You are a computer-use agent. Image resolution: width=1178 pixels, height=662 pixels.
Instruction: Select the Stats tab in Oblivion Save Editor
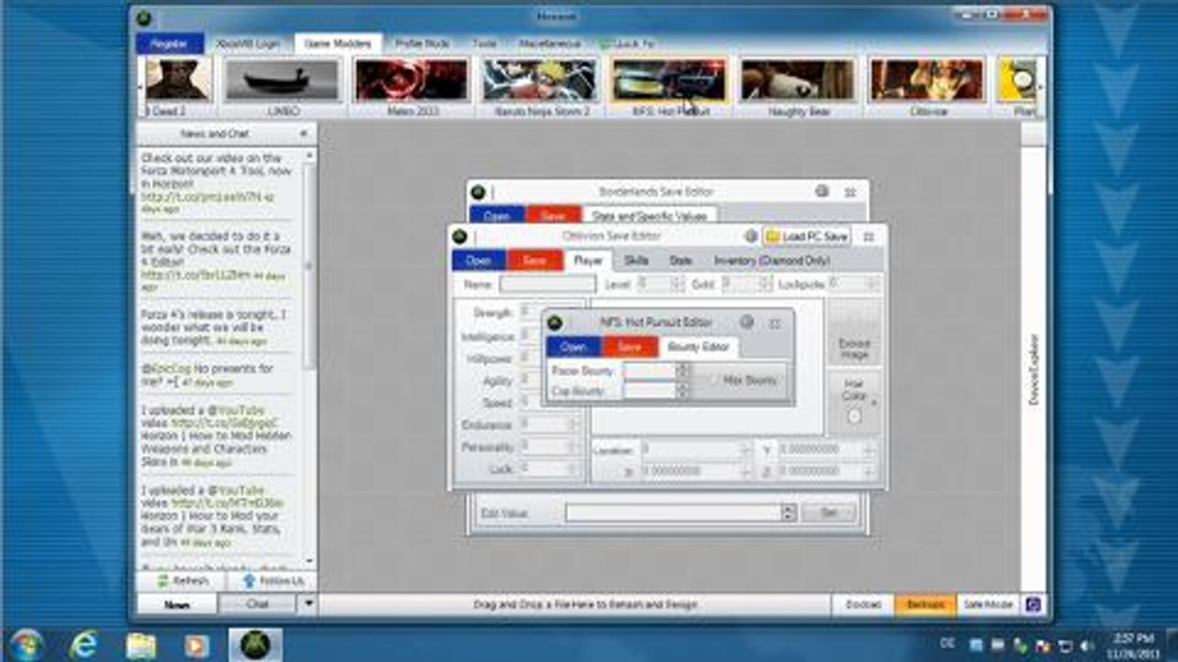680,261
